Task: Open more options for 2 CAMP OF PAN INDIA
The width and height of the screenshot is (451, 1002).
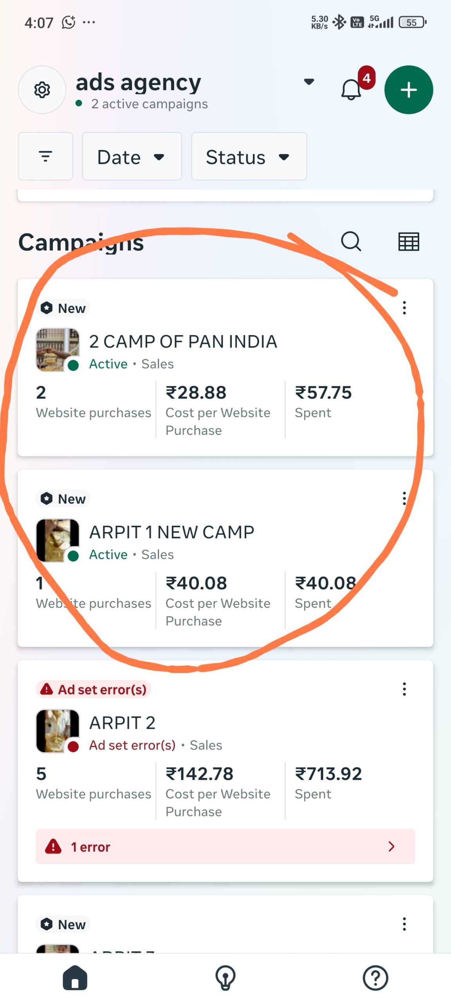Action: point(404,308)
